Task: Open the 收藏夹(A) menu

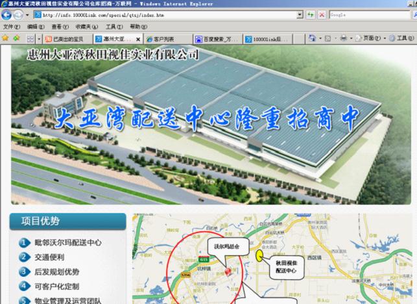Action: tap(87, 27)
